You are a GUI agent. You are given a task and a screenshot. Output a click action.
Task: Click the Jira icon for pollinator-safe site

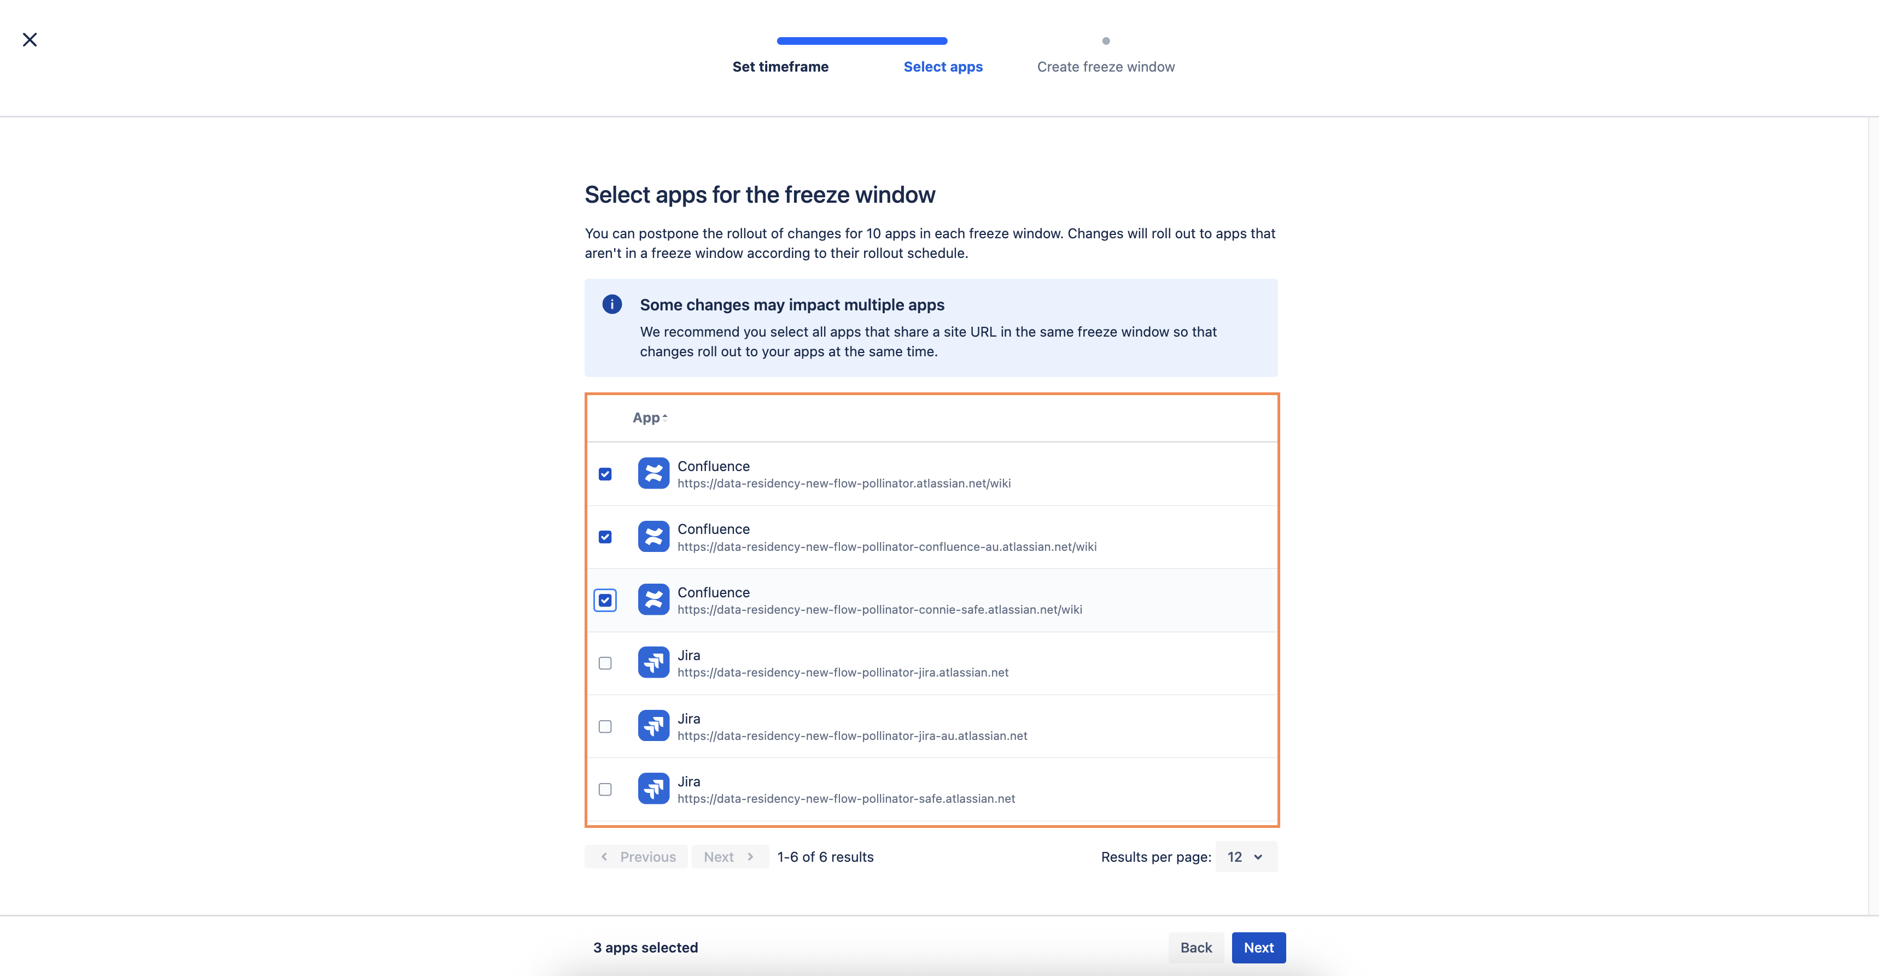(653, 789)
